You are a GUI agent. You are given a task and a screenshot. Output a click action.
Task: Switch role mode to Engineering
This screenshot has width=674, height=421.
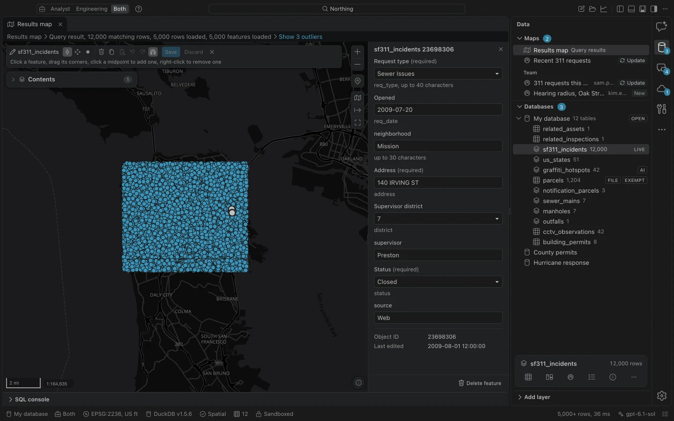point(92,9)
